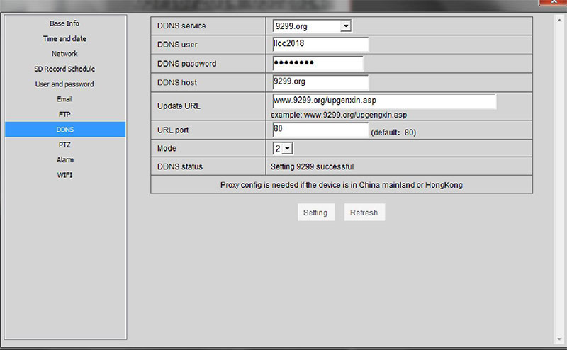Select Network in the sidebar
Viewport: 567px width, 350px height.
click(64, 54)
